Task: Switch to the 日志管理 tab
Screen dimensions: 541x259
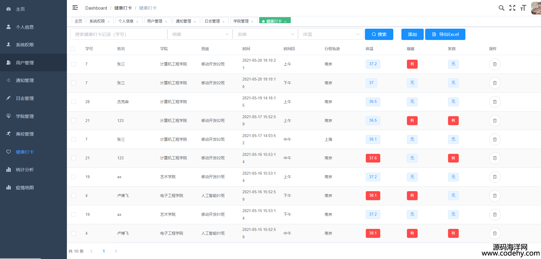Action: click(212, 21)
